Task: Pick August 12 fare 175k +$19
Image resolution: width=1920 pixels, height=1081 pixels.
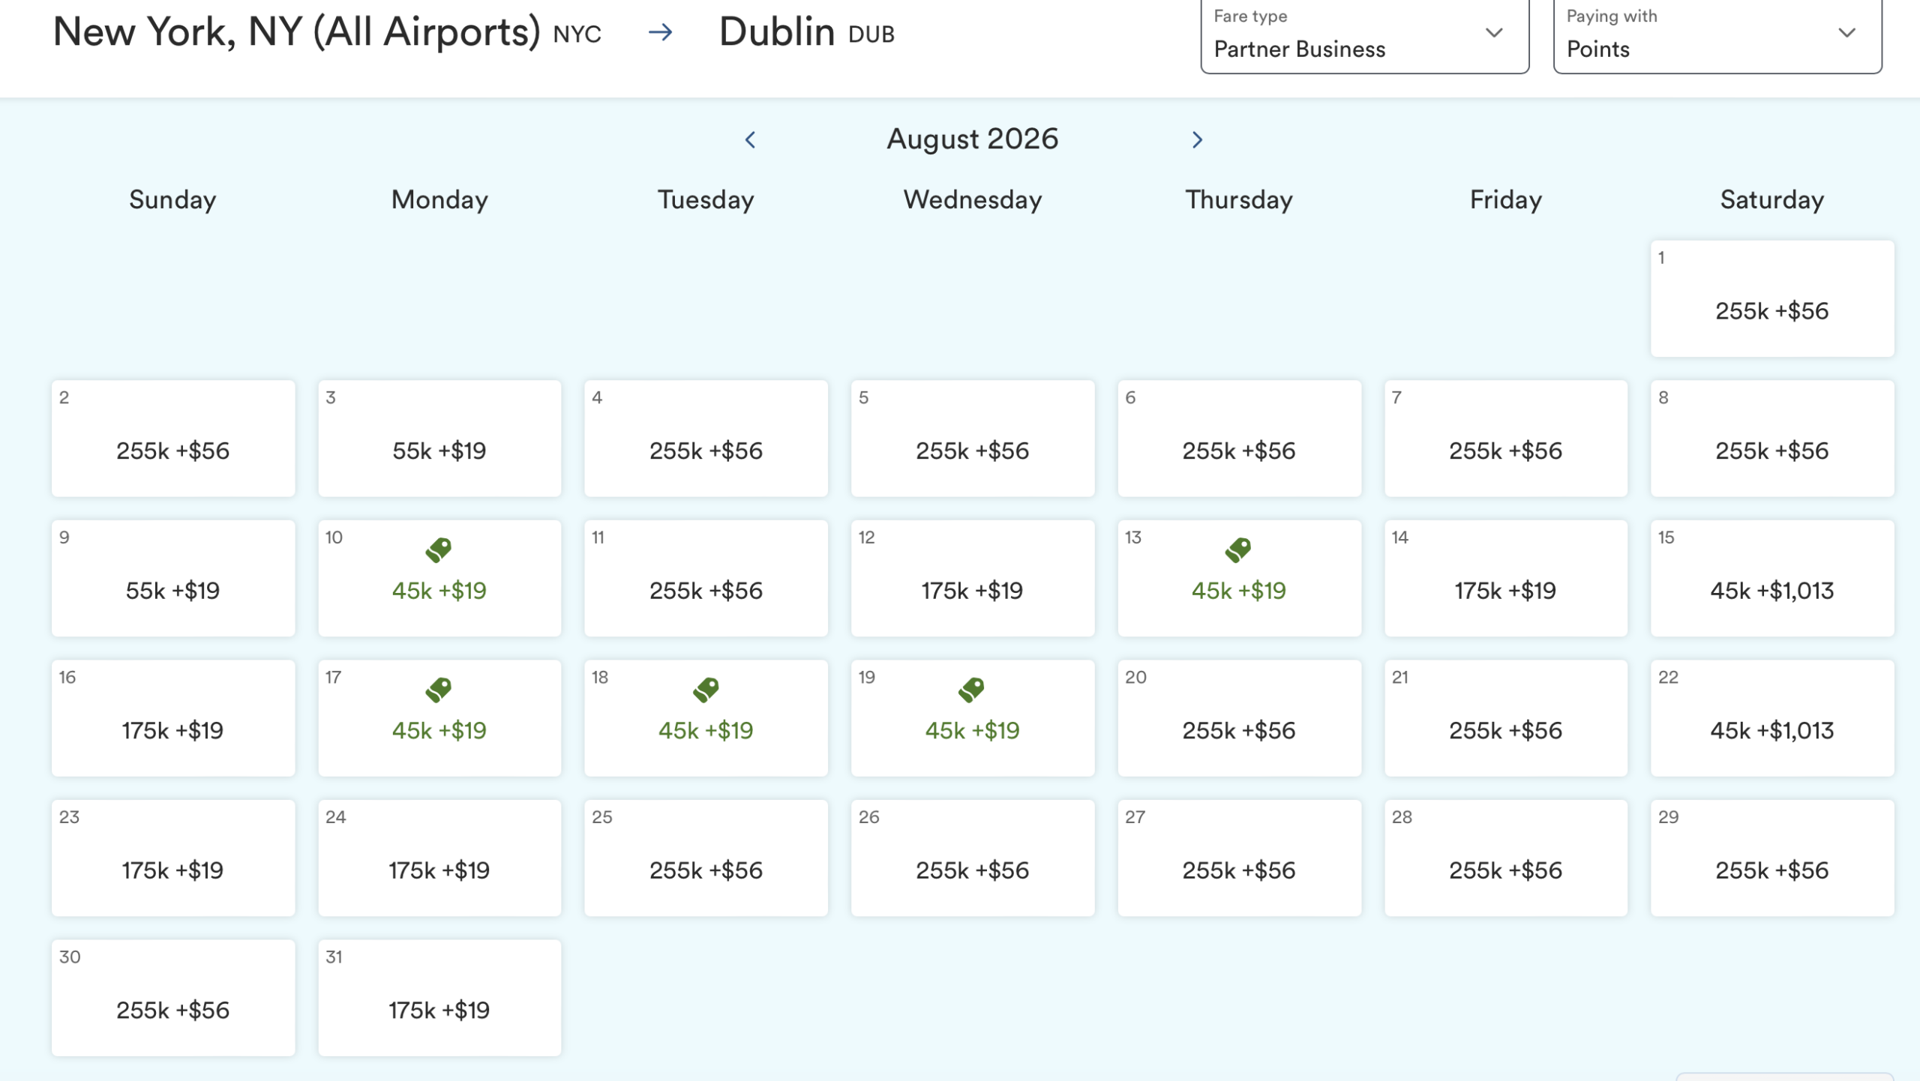Action: click(973, 579)
